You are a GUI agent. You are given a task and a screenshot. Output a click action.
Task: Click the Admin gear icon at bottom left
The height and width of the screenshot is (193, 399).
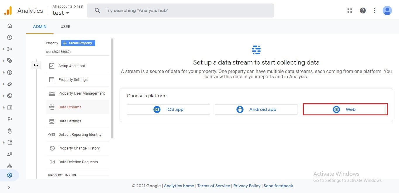(10, 175)
